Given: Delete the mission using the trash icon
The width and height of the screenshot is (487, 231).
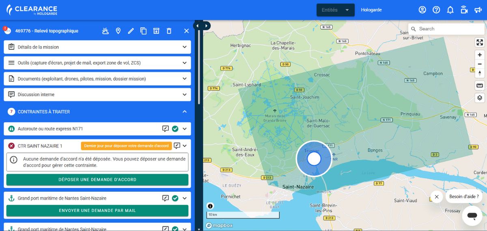Looking at the screenshot, I should point(169,31).
